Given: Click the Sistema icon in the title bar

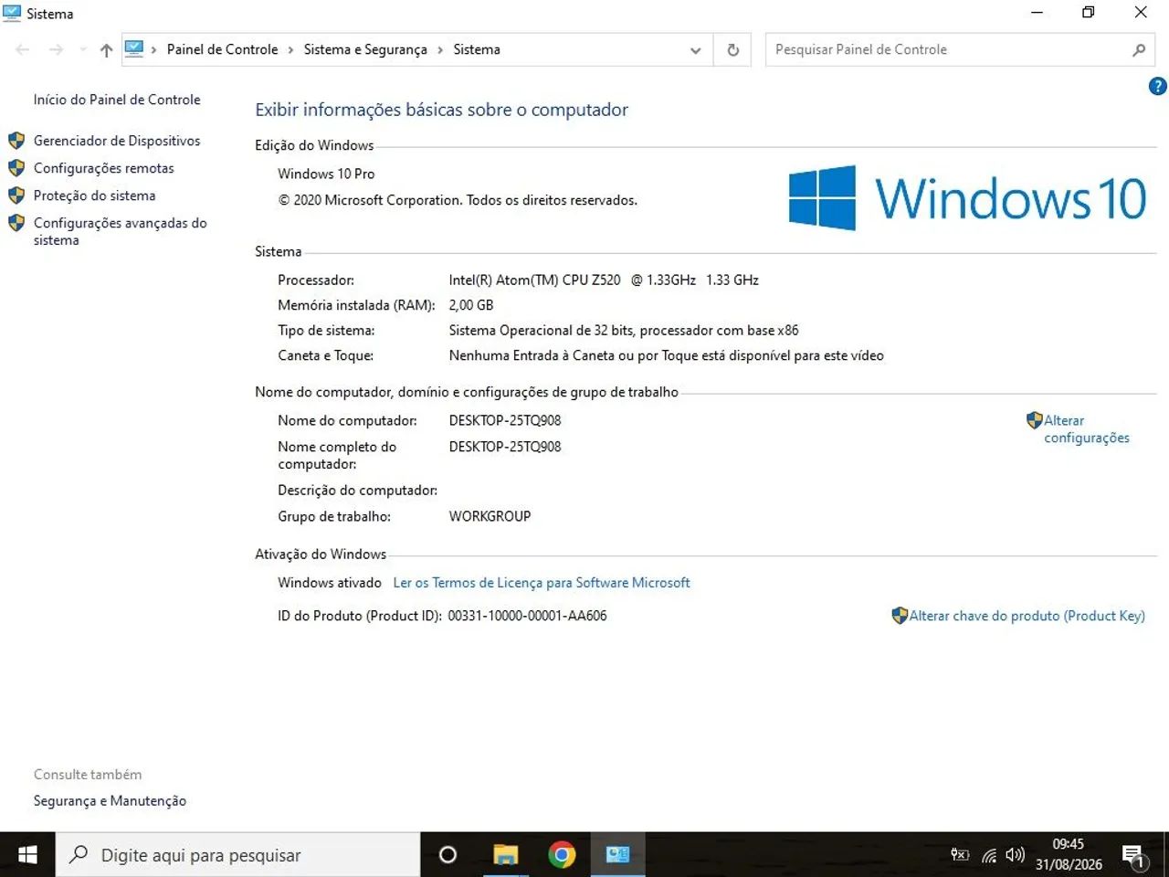Looking at the screenshot, I should [x=13, y=14].
